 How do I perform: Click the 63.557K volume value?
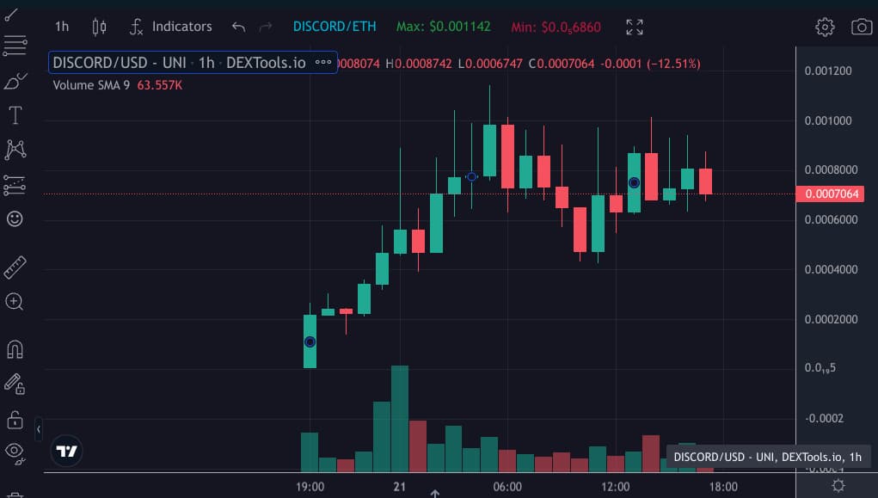point(160,85)
